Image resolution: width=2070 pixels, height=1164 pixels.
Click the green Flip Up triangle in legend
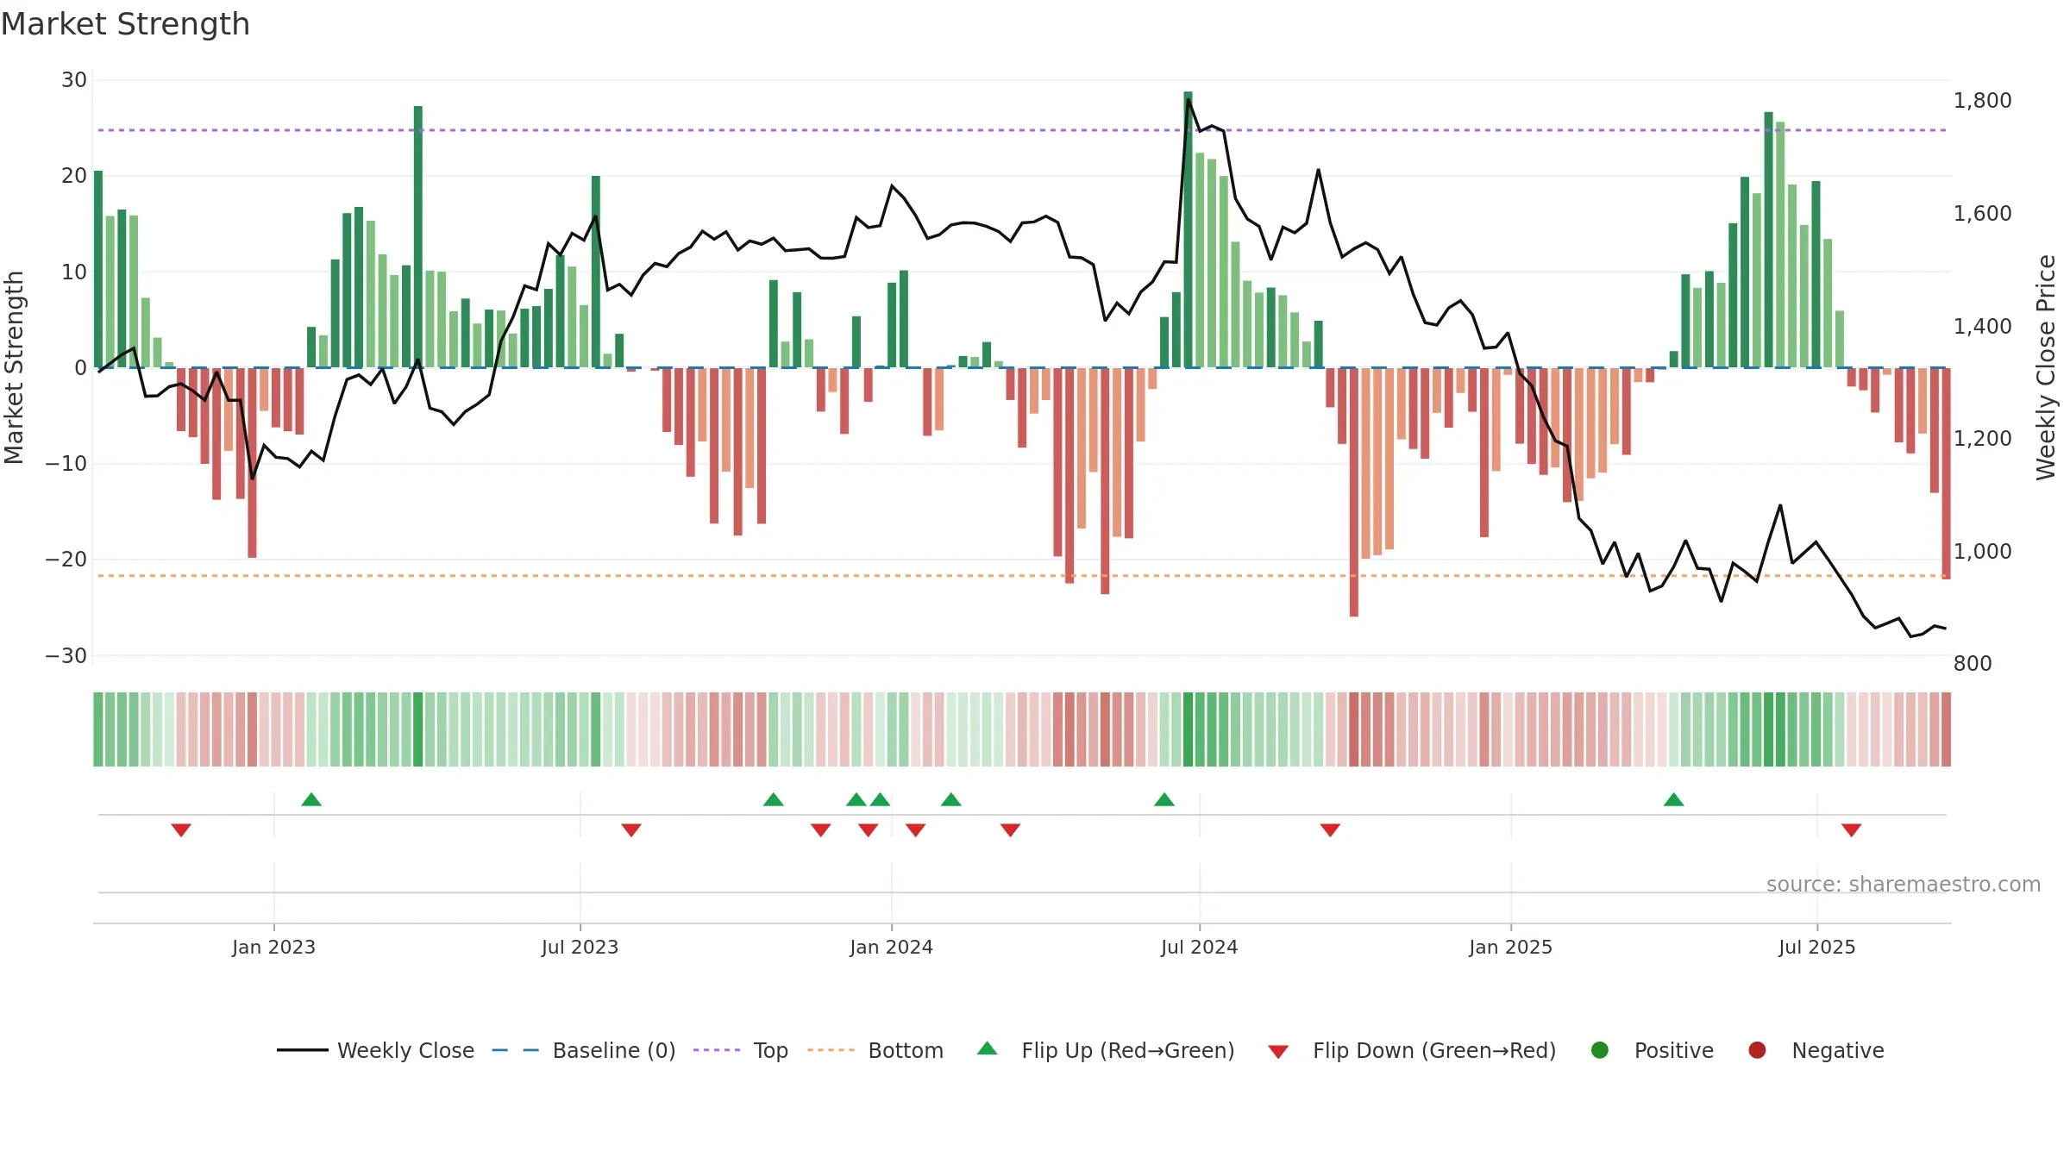988,1048
